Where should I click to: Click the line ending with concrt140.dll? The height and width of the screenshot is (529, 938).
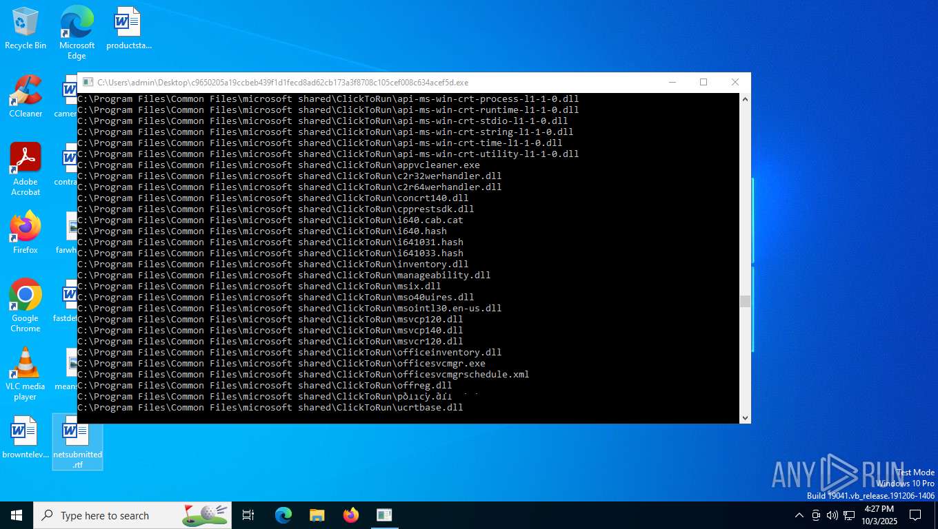[x=273, y=198]
